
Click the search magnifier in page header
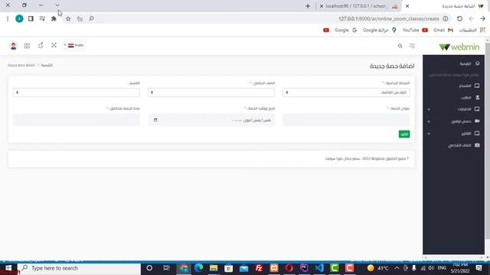coord(400,46)
